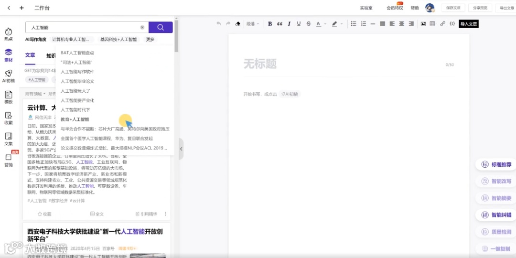Viewport: 516px width, 258px height.
Task: Open the 实验室 lab link
Action: point(366,8)
